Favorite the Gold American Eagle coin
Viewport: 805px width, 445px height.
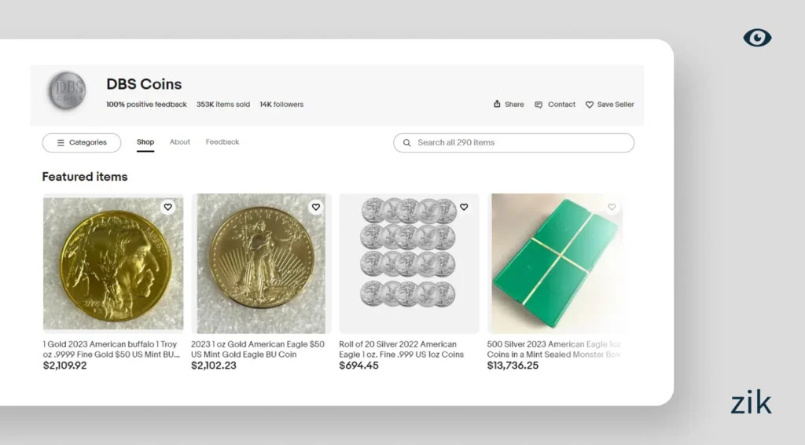[x=315, y=208]
